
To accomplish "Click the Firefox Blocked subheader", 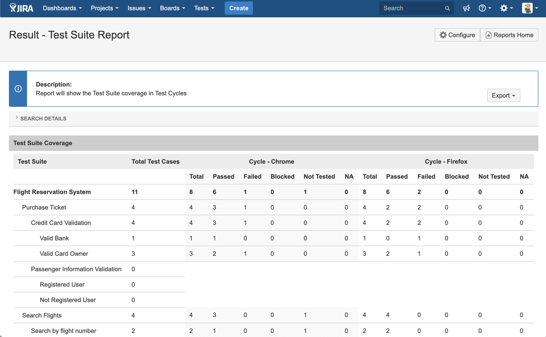I will click(x=457, y=176).
